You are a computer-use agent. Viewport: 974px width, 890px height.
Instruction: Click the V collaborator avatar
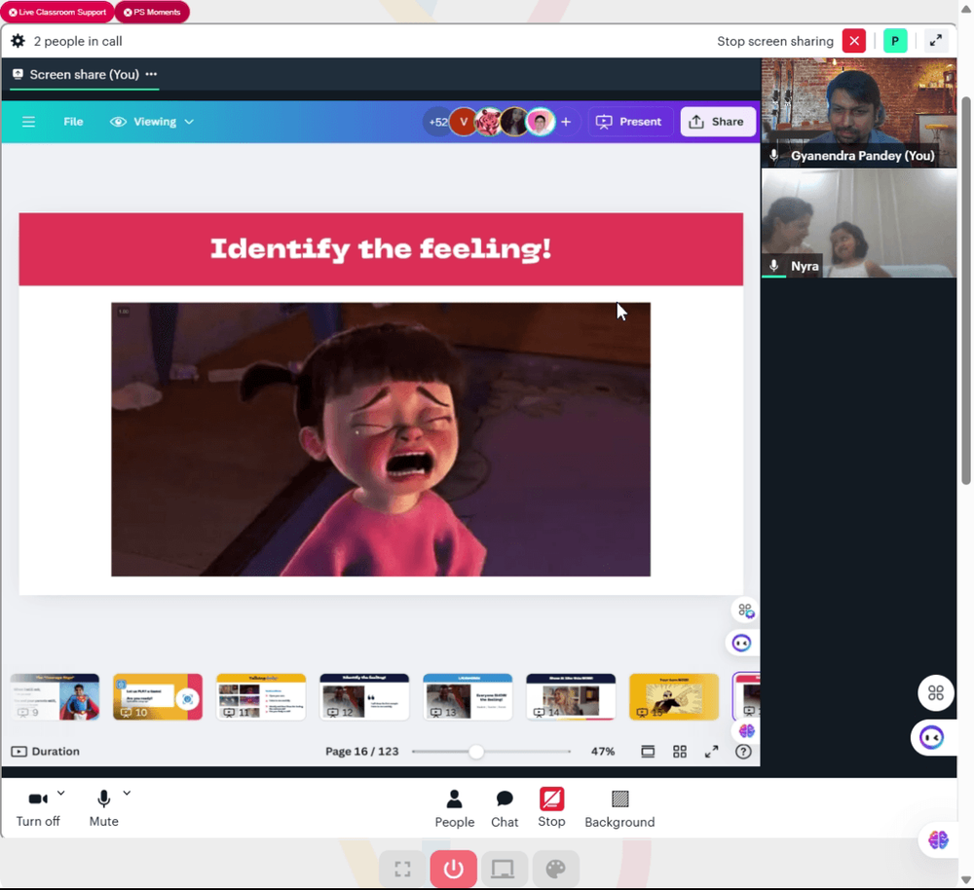[x=463, y=122]
